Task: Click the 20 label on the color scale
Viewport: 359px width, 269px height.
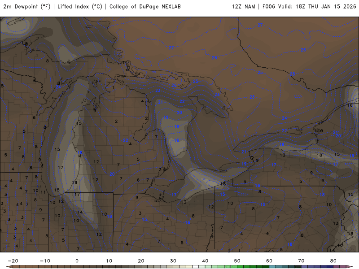Action: pyautogui.click(x=141, y=261)
